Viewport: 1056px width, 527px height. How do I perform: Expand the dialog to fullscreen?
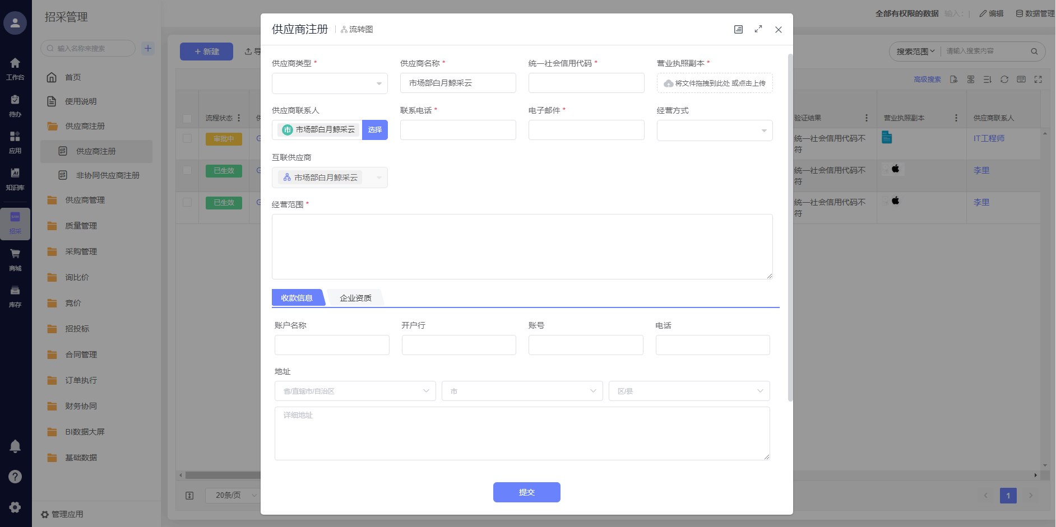pos(758,29)
